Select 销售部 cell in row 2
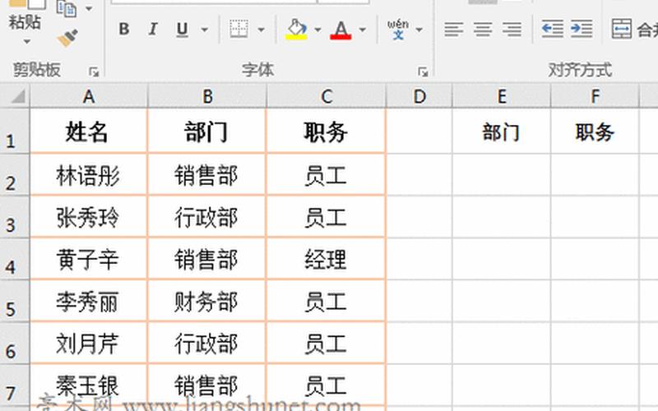 [206, 174]
